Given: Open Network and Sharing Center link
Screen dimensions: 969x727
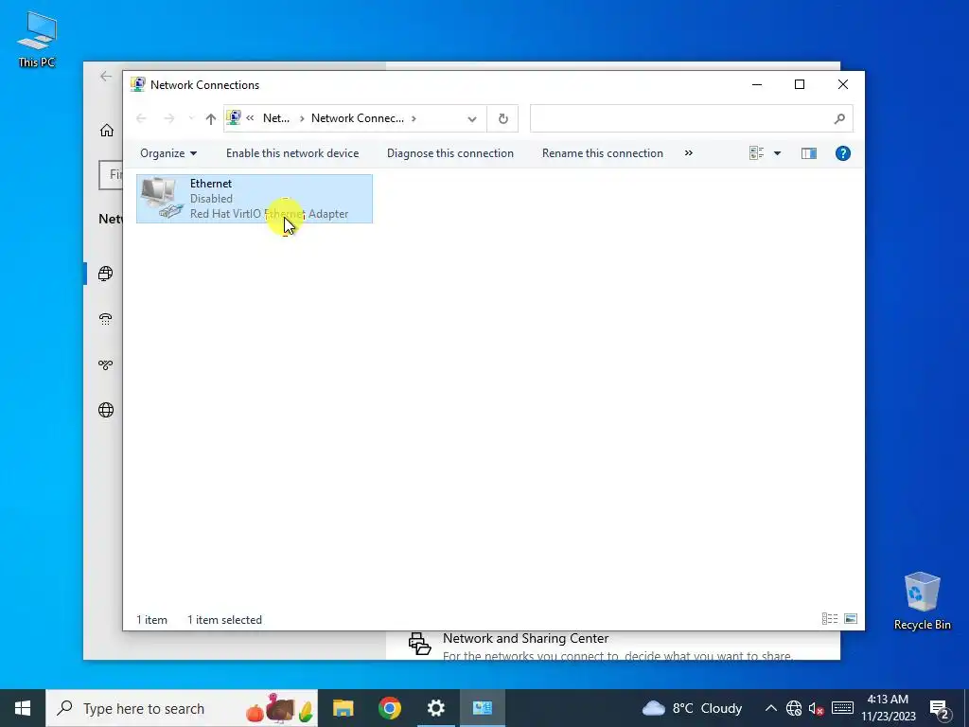Looking at the screenshot, I should pyautogui.click(x=525, y=638).
